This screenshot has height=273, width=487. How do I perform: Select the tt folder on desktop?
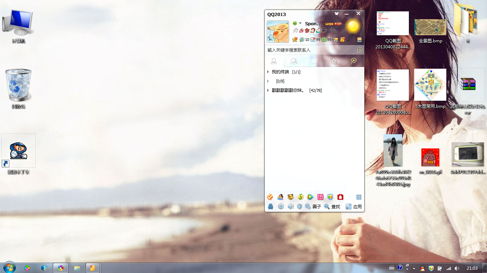click(x=468, y=23)
